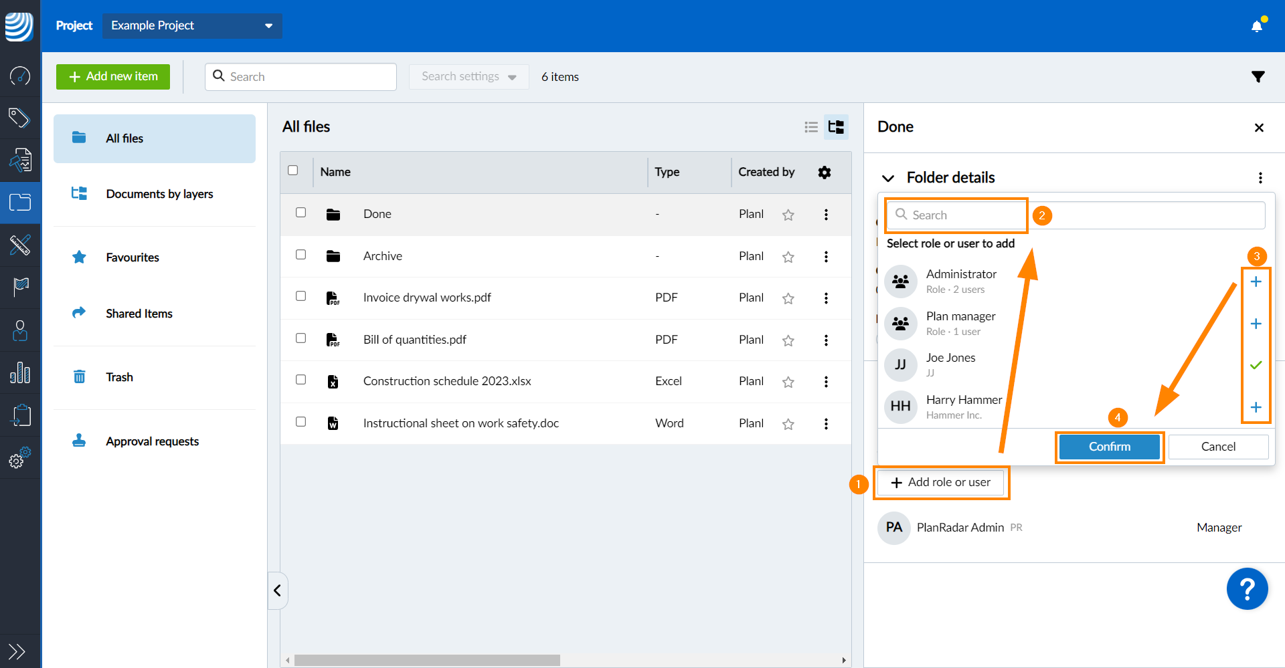Go to Approval requests
Screen dimensions: 1285x668
(x=152, y=441)
